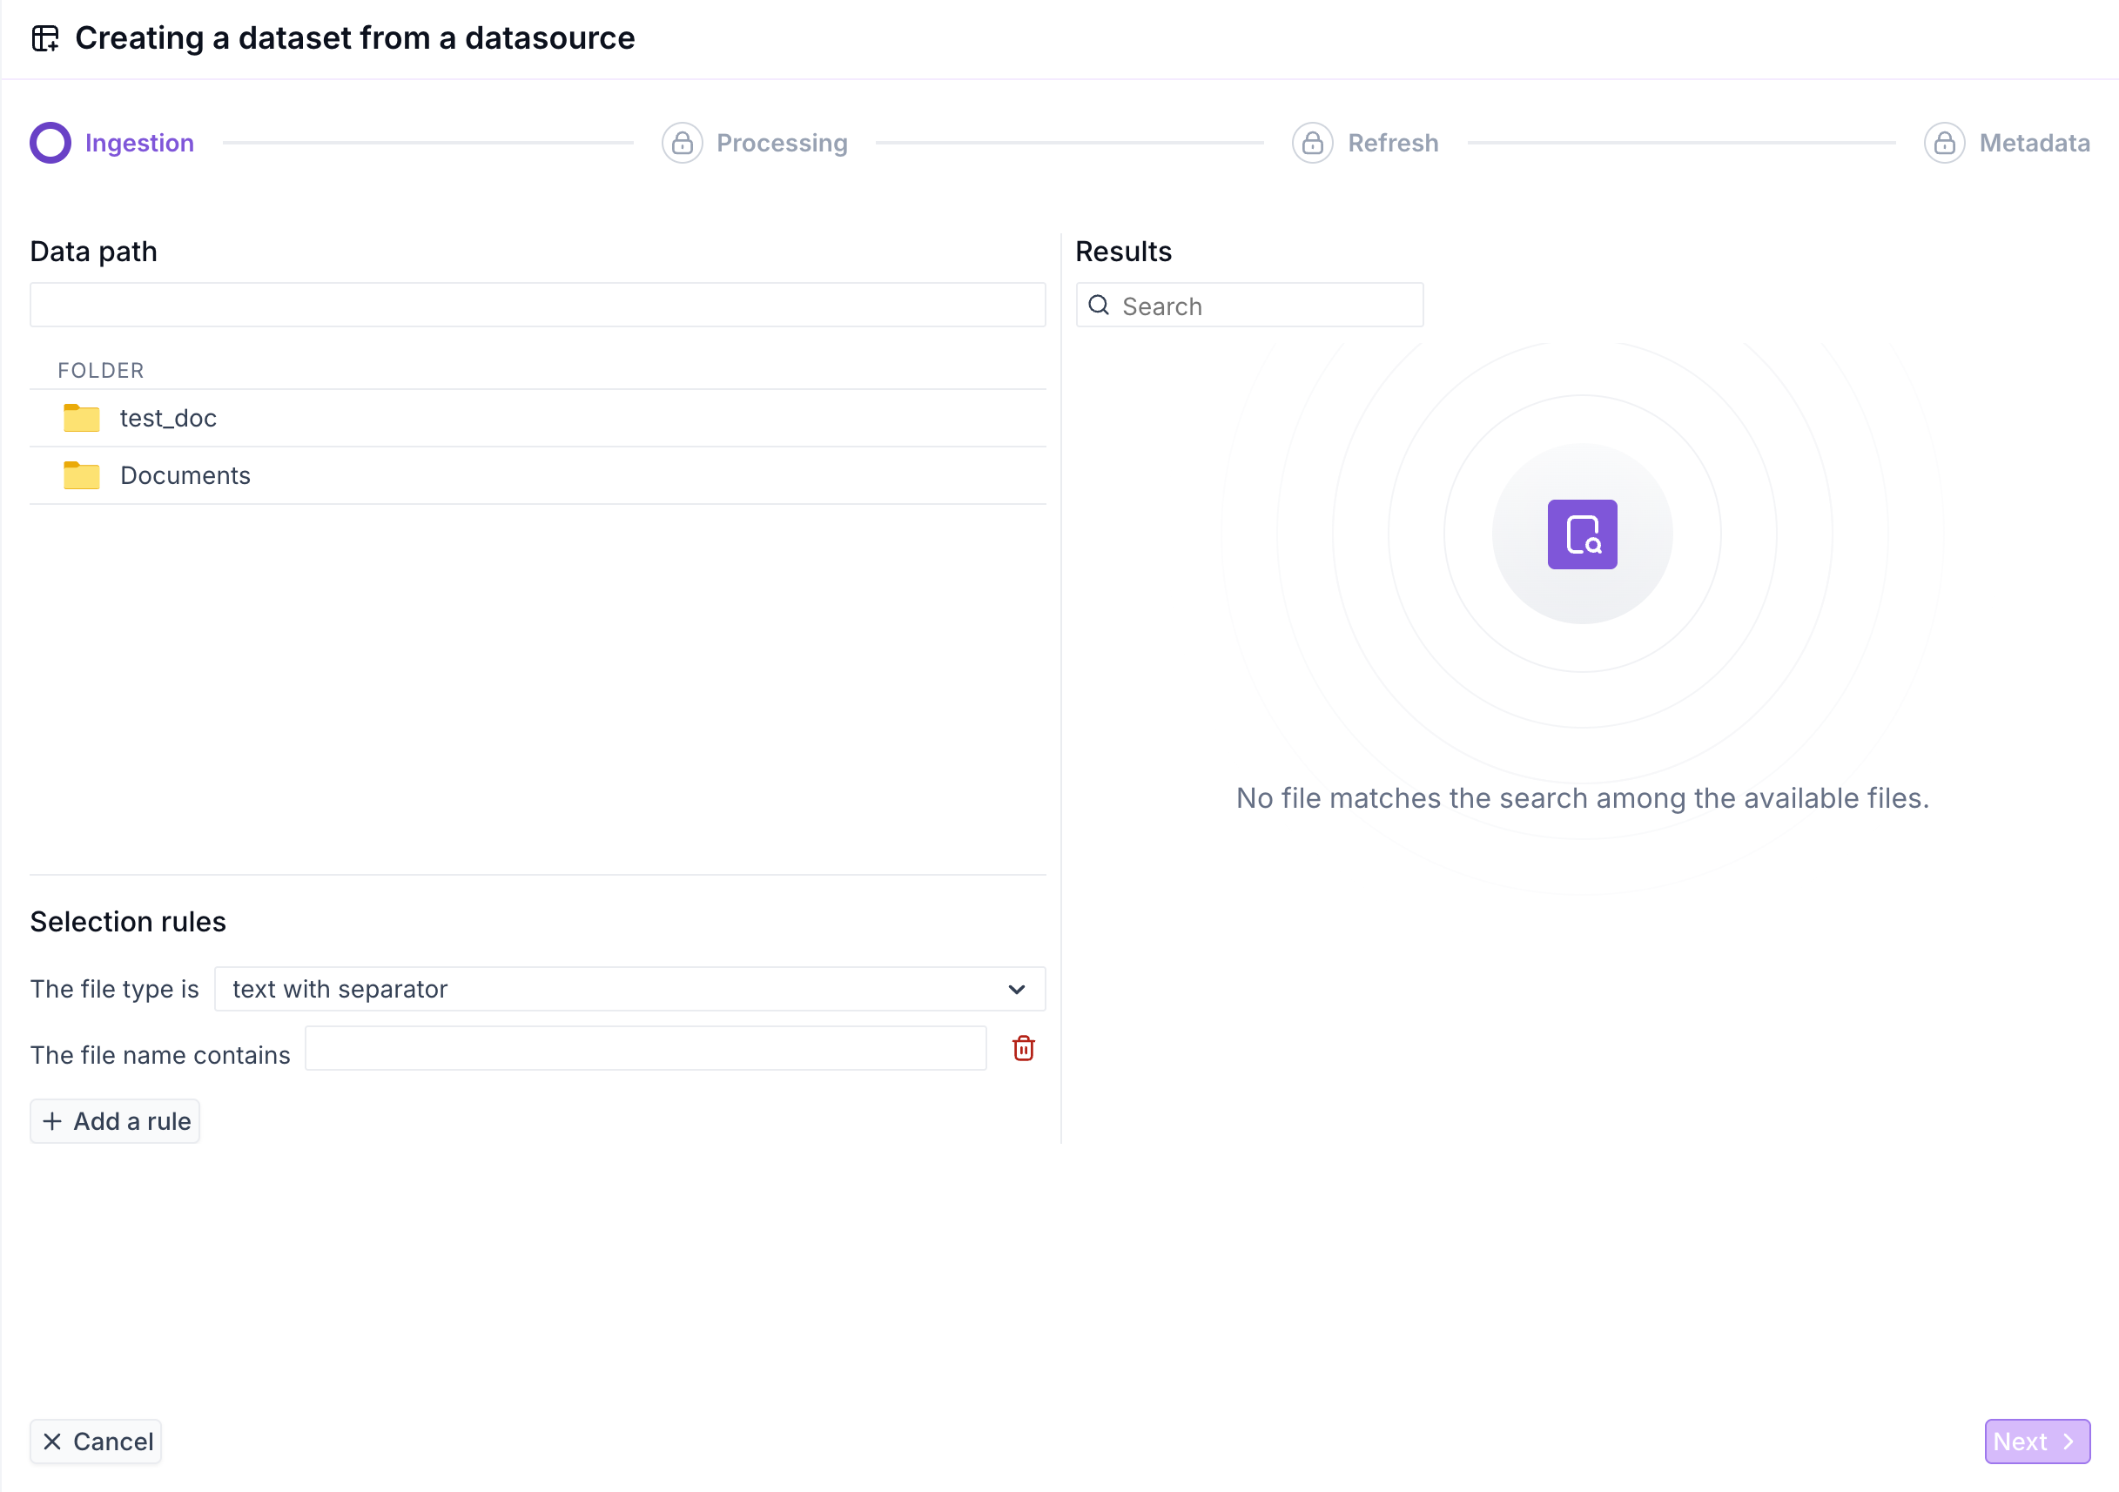Image resolution: width=2119 pixels, height=1492 pixels.
Task: Open the test_doc folder row
Action: tap(537, 418)
